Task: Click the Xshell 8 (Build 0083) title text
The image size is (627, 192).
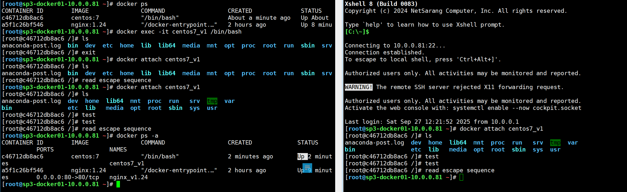Action: [381, 4]
